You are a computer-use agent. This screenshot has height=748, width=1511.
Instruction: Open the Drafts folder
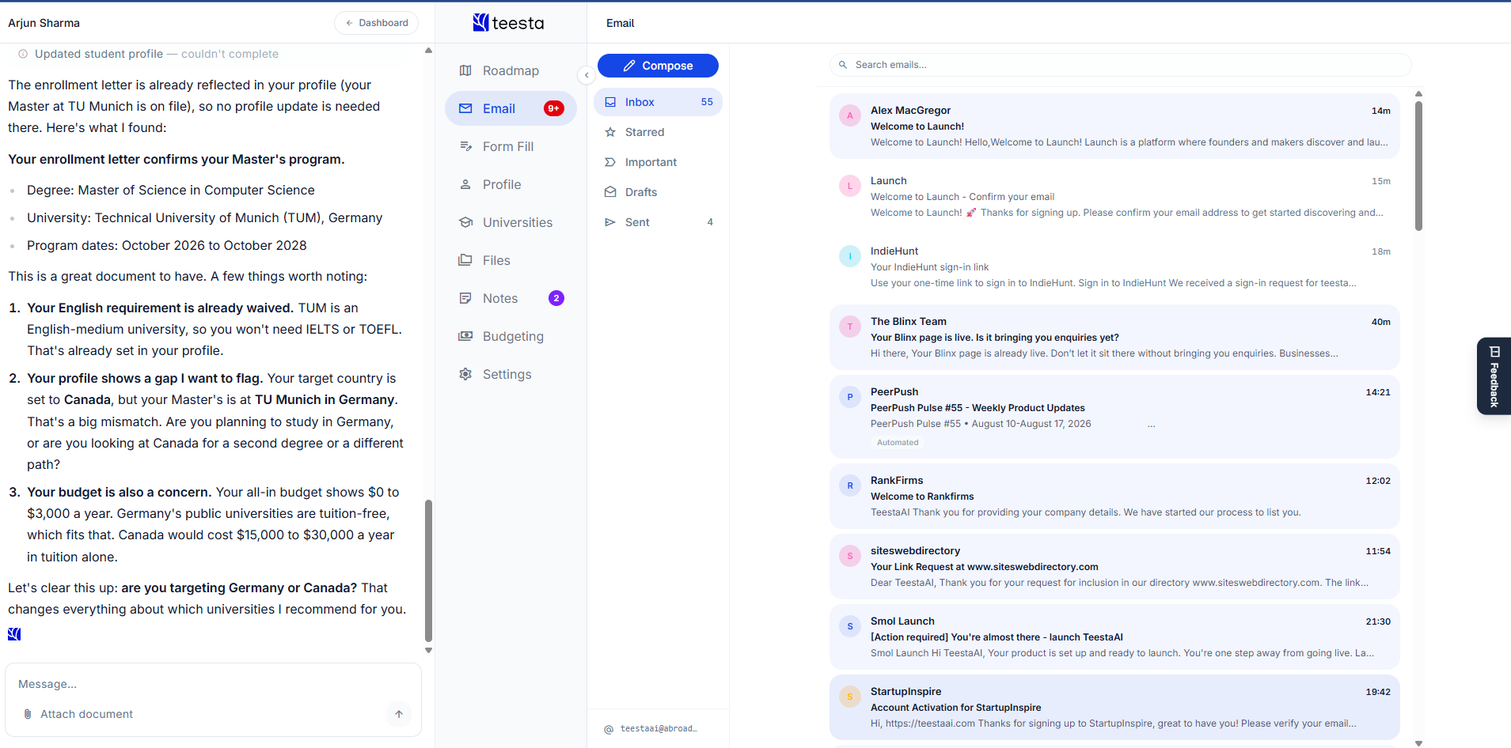tap(658, 192)
